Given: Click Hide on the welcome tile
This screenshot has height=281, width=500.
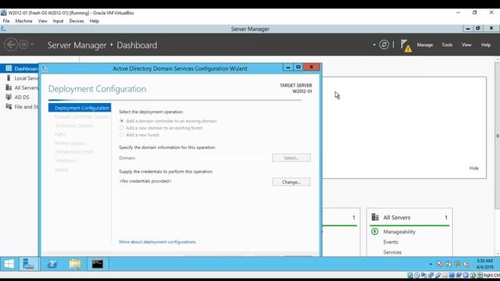Looking at the screenshot, I should 474,169.
